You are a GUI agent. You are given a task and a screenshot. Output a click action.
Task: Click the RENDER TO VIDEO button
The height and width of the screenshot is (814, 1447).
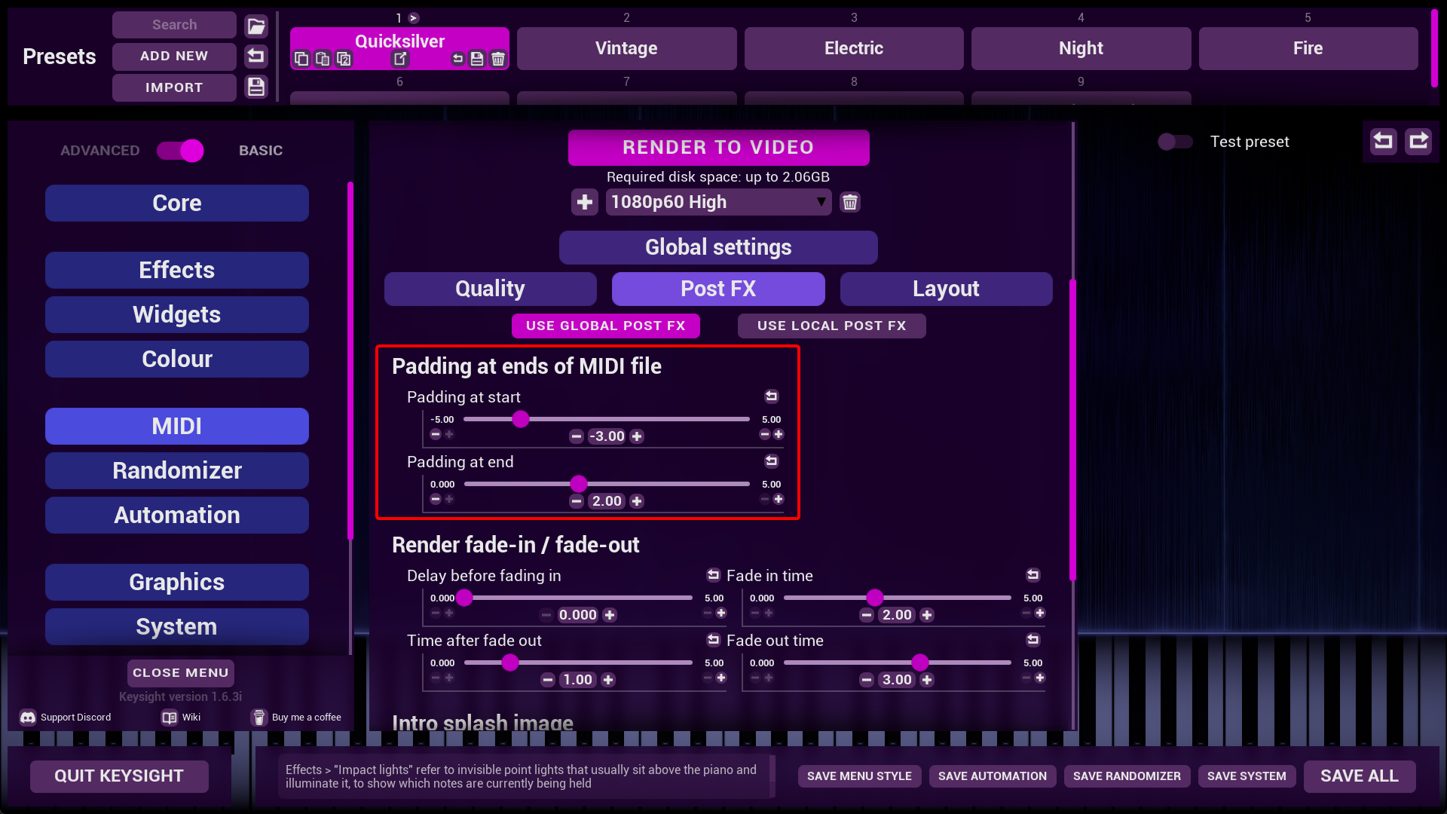(718, 147)
